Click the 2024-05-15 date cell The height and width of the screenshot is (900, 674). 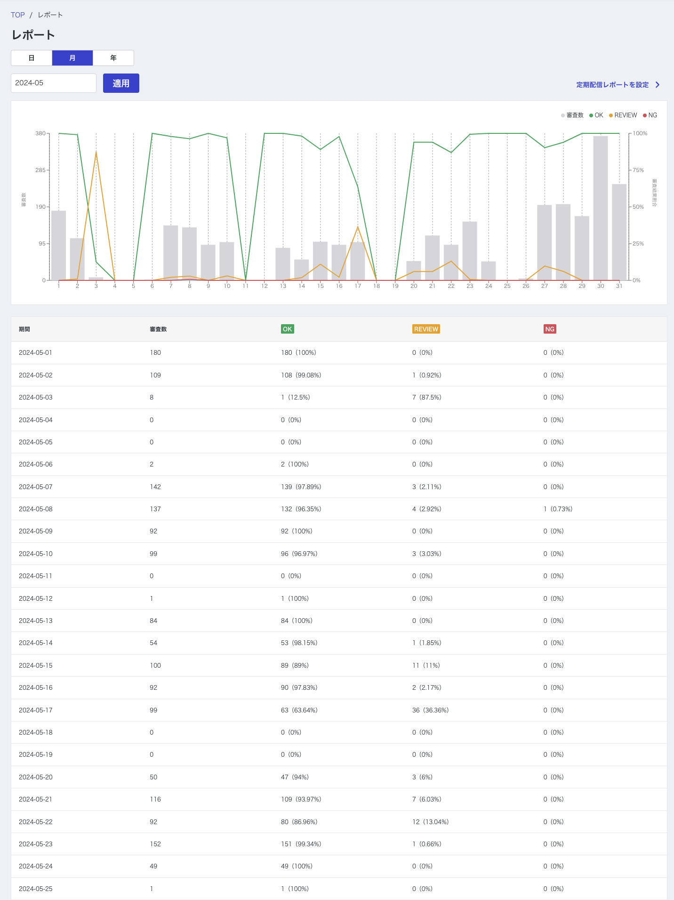[x=36, y=665]
